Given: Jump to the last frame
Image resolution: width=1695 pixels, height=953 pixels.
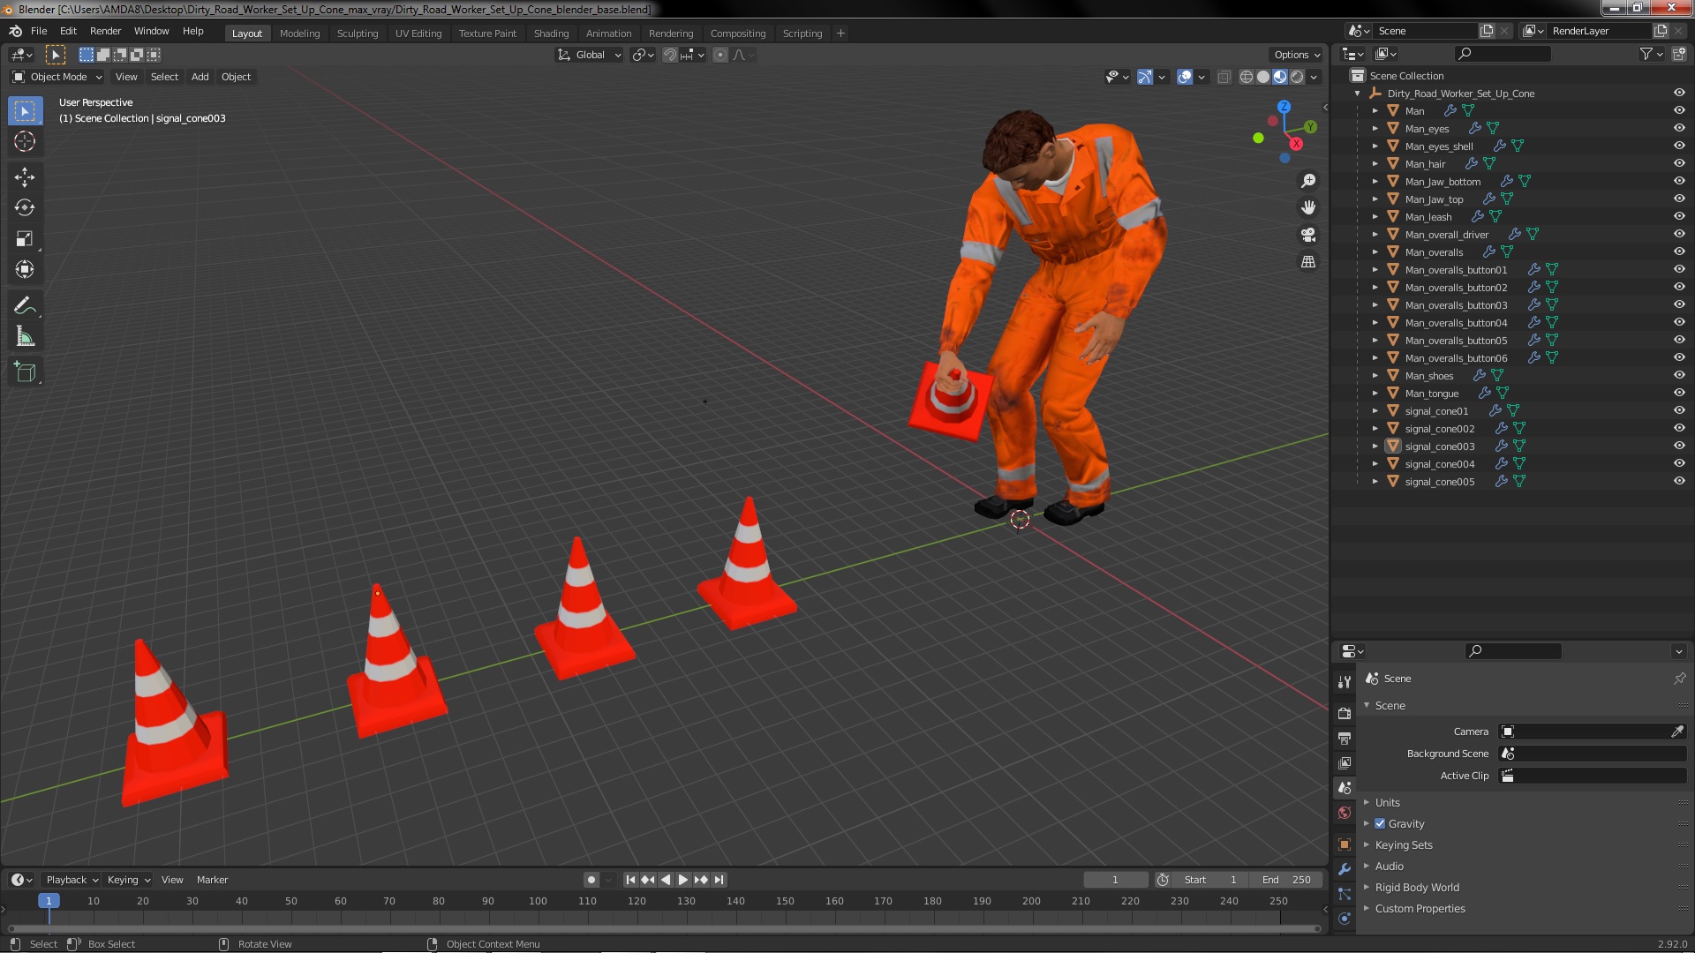Looking at the screenshot, I should 719,880.
